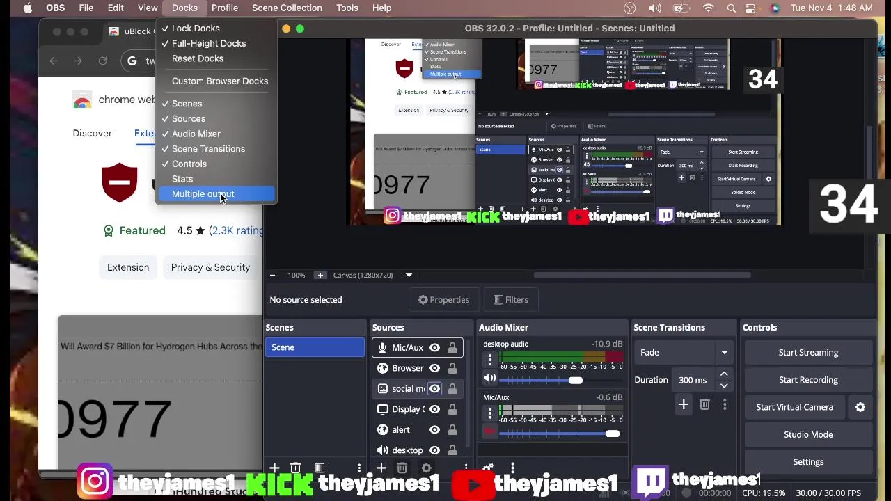
Task: Lock the Browser source
Action: click(452, 368)
